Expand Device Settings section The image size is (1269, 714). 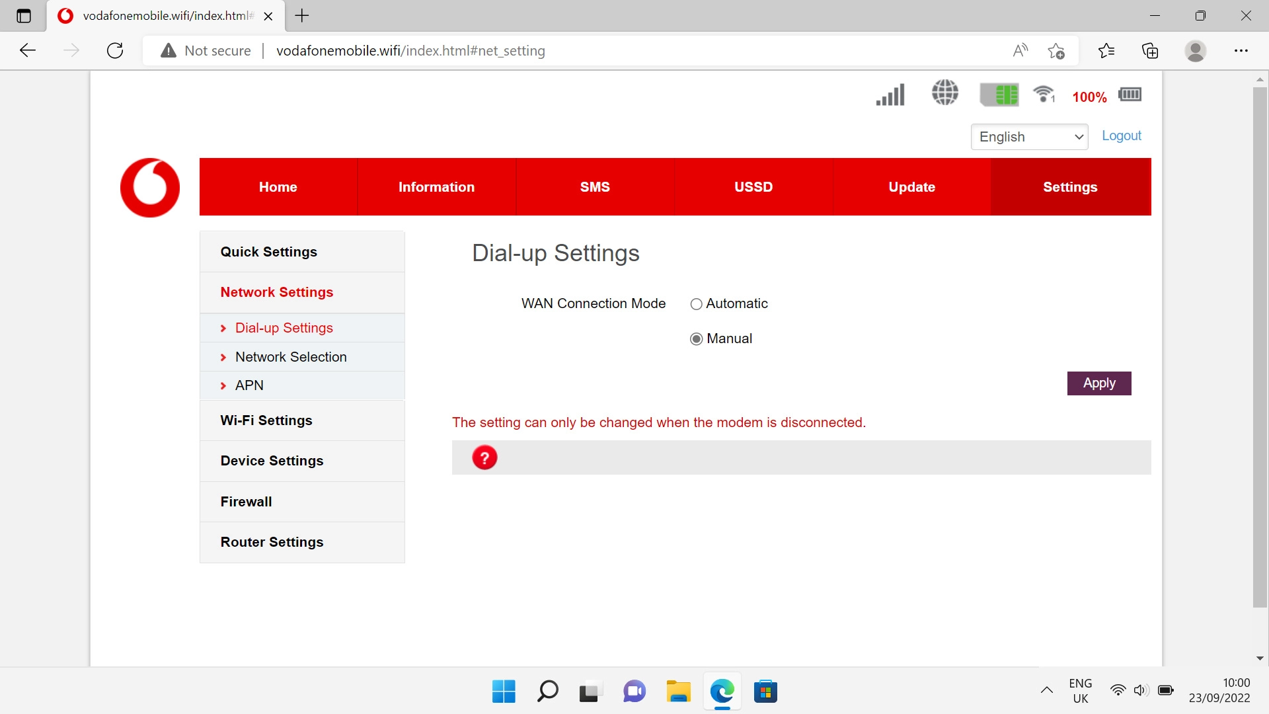point(272,461)
